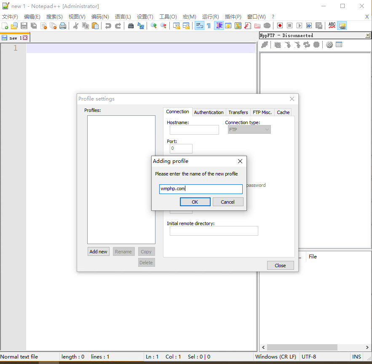Viewport: 372px width, 364px height.
Task: Click Close in Profile settings
Action: pyautogui.click(x=281, y=266)
